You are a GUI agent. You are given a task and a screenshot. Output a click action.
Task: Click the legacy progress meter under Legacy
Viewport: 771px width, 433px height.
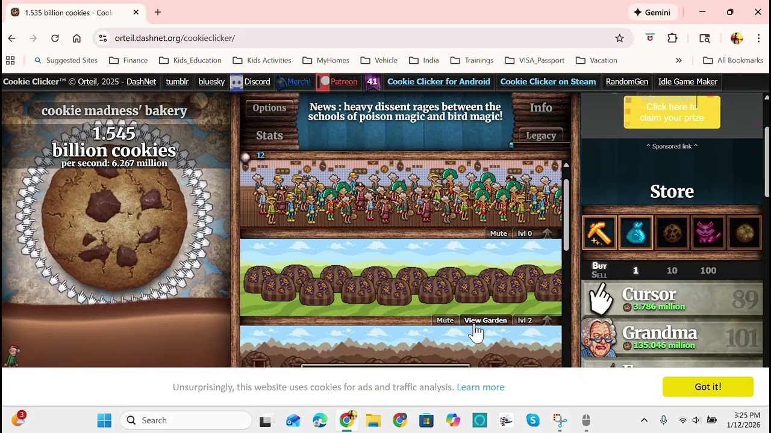click(540, 145)
